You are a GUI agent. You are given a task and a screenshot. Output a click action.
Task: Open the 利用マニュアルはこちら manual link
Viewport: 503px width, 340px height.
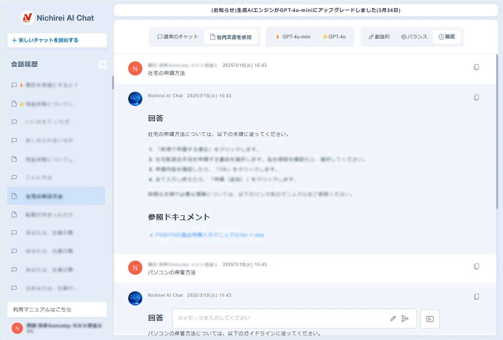coord(57,309)
